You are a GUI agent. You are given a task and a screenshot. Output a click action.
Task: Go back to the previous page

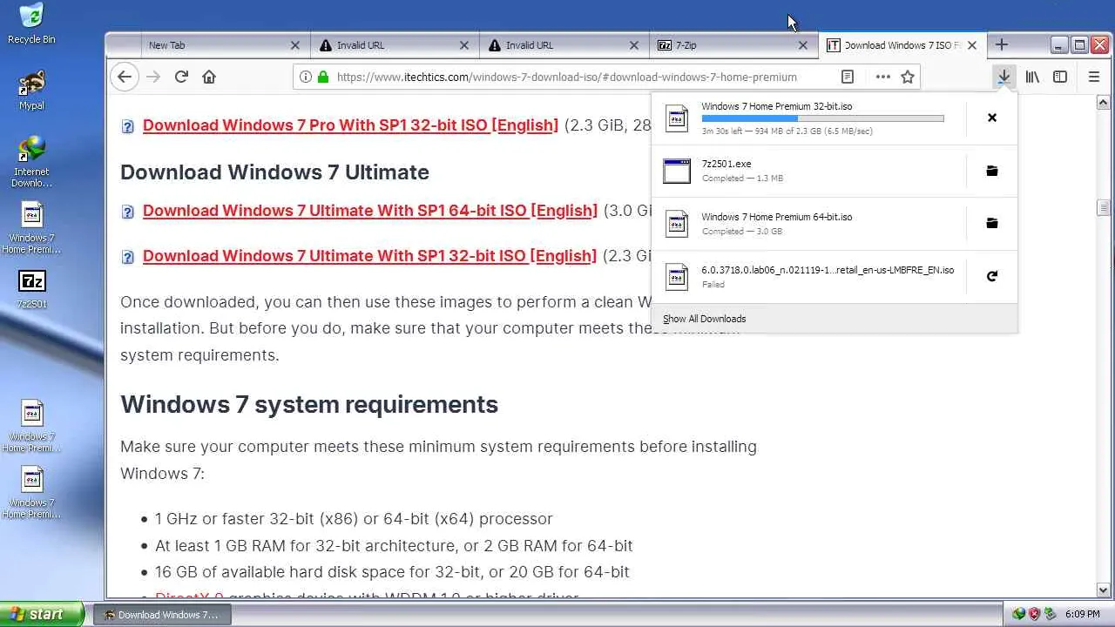125,77
